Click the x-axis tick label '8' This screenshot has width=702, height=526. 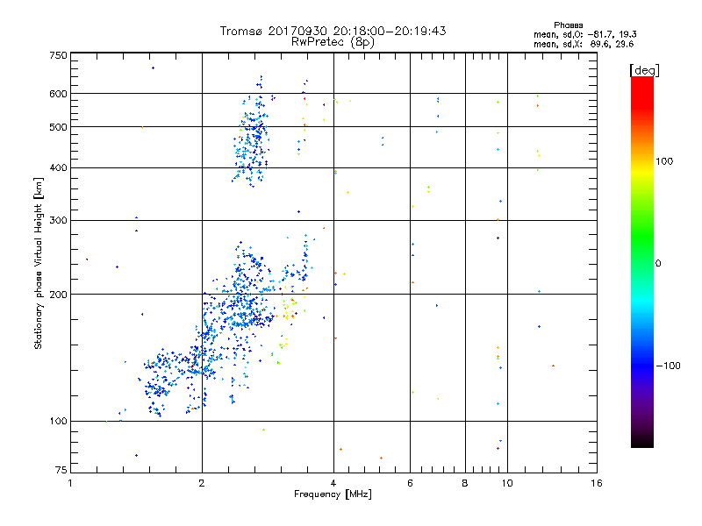tap(465, 483)
